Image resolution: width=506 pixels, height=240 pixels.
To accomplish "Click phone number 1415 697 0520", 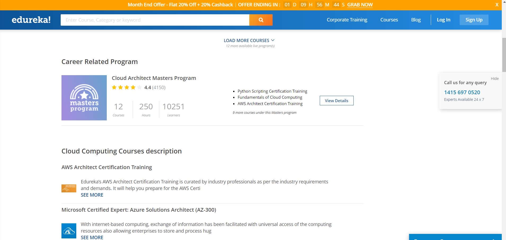I will 462,92.
